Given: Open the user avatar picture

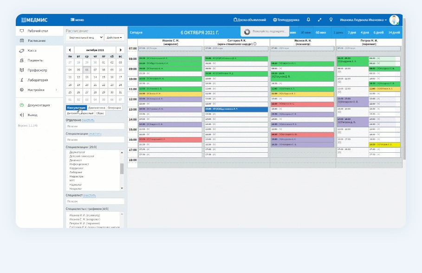Looking at the screenshot, I should 394,20.
